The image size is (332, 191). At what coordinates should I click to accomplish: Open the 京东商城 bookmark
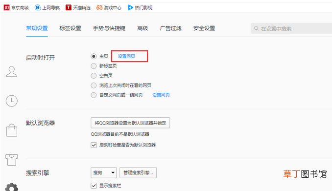(x=16, y=8)
